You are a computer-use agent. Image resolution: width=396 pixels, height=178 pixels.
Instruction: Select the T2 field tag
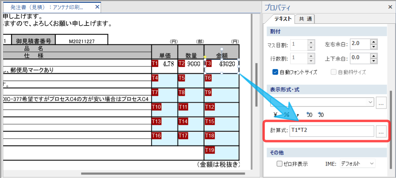coord(181,63)
